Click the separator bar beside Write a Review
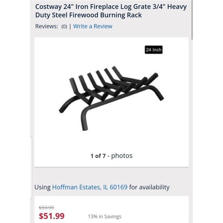223x223 pixels. [x=70, y=26]
